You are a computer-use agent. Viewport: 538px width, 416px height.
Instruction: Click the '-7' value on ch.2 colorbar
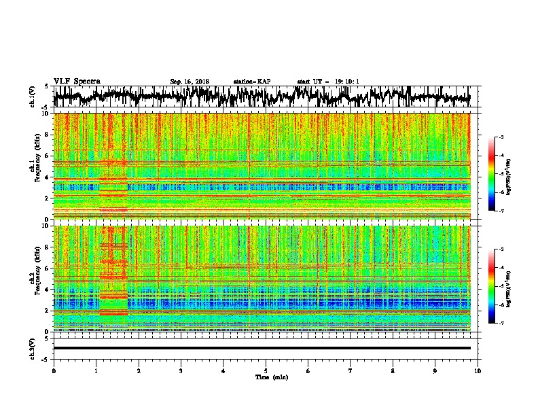click(x=501, y=323)
